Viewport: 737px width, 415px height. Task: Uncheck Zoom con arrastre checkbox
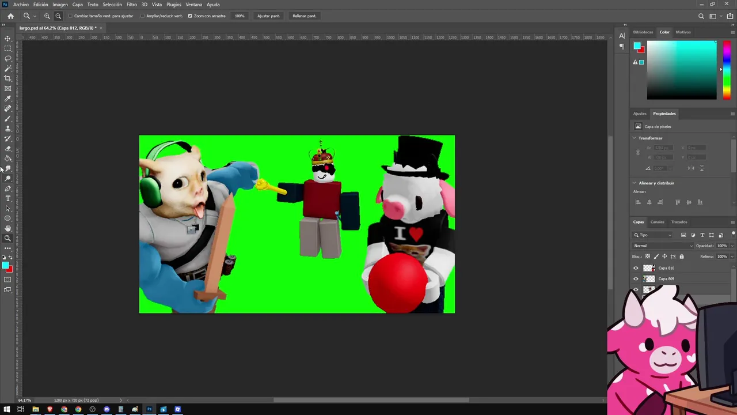[190, 16]
